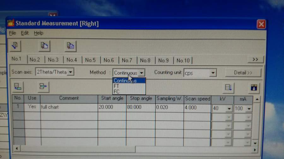Open the Help menu
Screen dimensions: 284x159
coord(38,33)
